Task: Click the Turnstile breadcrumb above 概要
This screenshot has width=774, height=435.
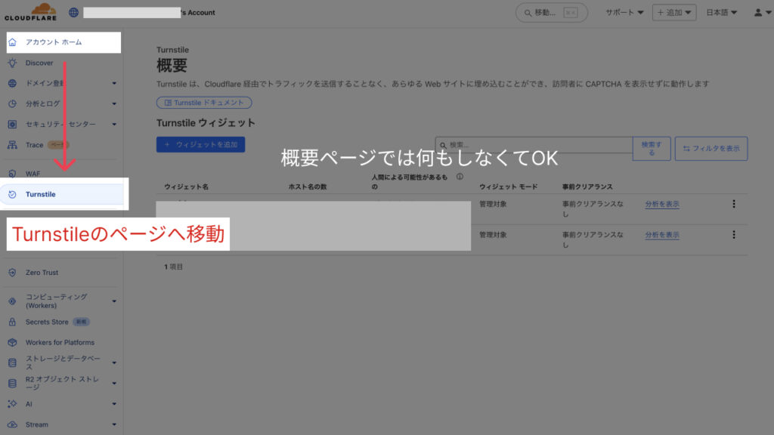Action: tap(173, 50)
